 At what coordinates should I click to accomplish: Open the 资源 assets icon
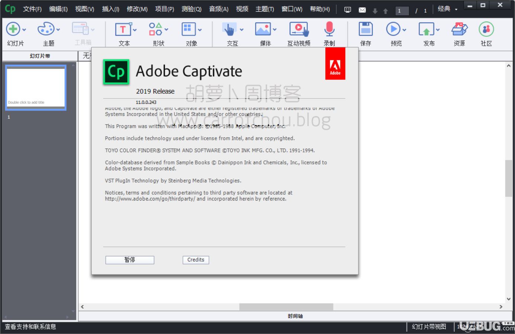pos(459,29)
